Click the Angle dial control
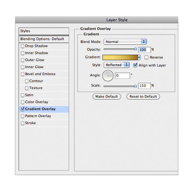191x191 pixels. 108,76
